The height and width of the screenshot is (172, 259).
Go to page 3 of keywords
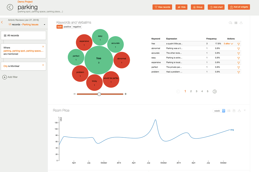pyautogui.click(x=197, y=91)
